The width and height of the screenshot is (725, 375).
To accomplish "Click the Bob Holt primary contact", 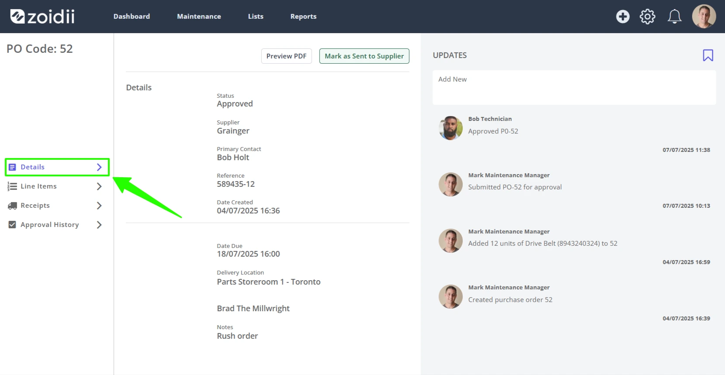I will pos(233,158).
